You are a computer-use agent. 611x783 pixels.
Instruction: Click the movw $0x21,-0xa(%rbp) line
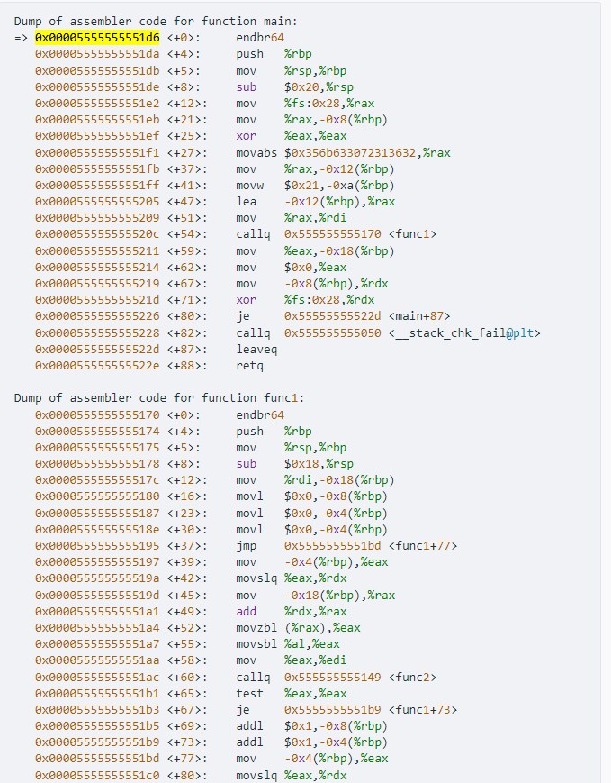click(315, 186)
